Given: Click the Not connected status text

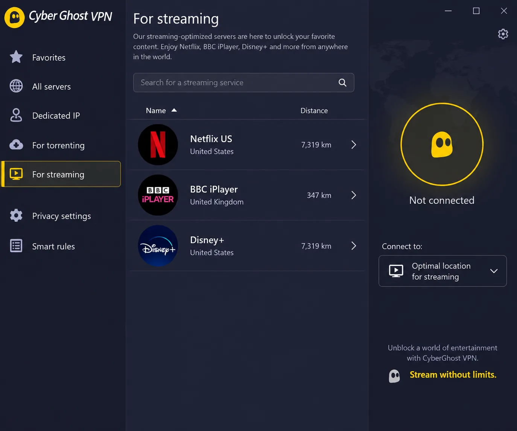Looking at the screenshot, I should [442, 200].
